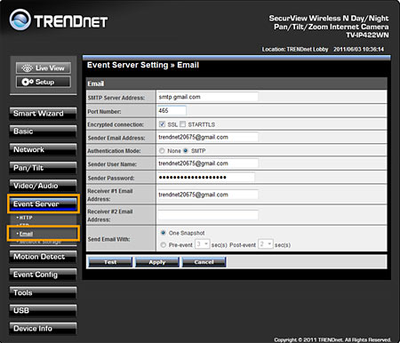Image resolution: width=400 pixels, height=343 pixels.
Task: Click the Test button
Action: coord(110,262)
